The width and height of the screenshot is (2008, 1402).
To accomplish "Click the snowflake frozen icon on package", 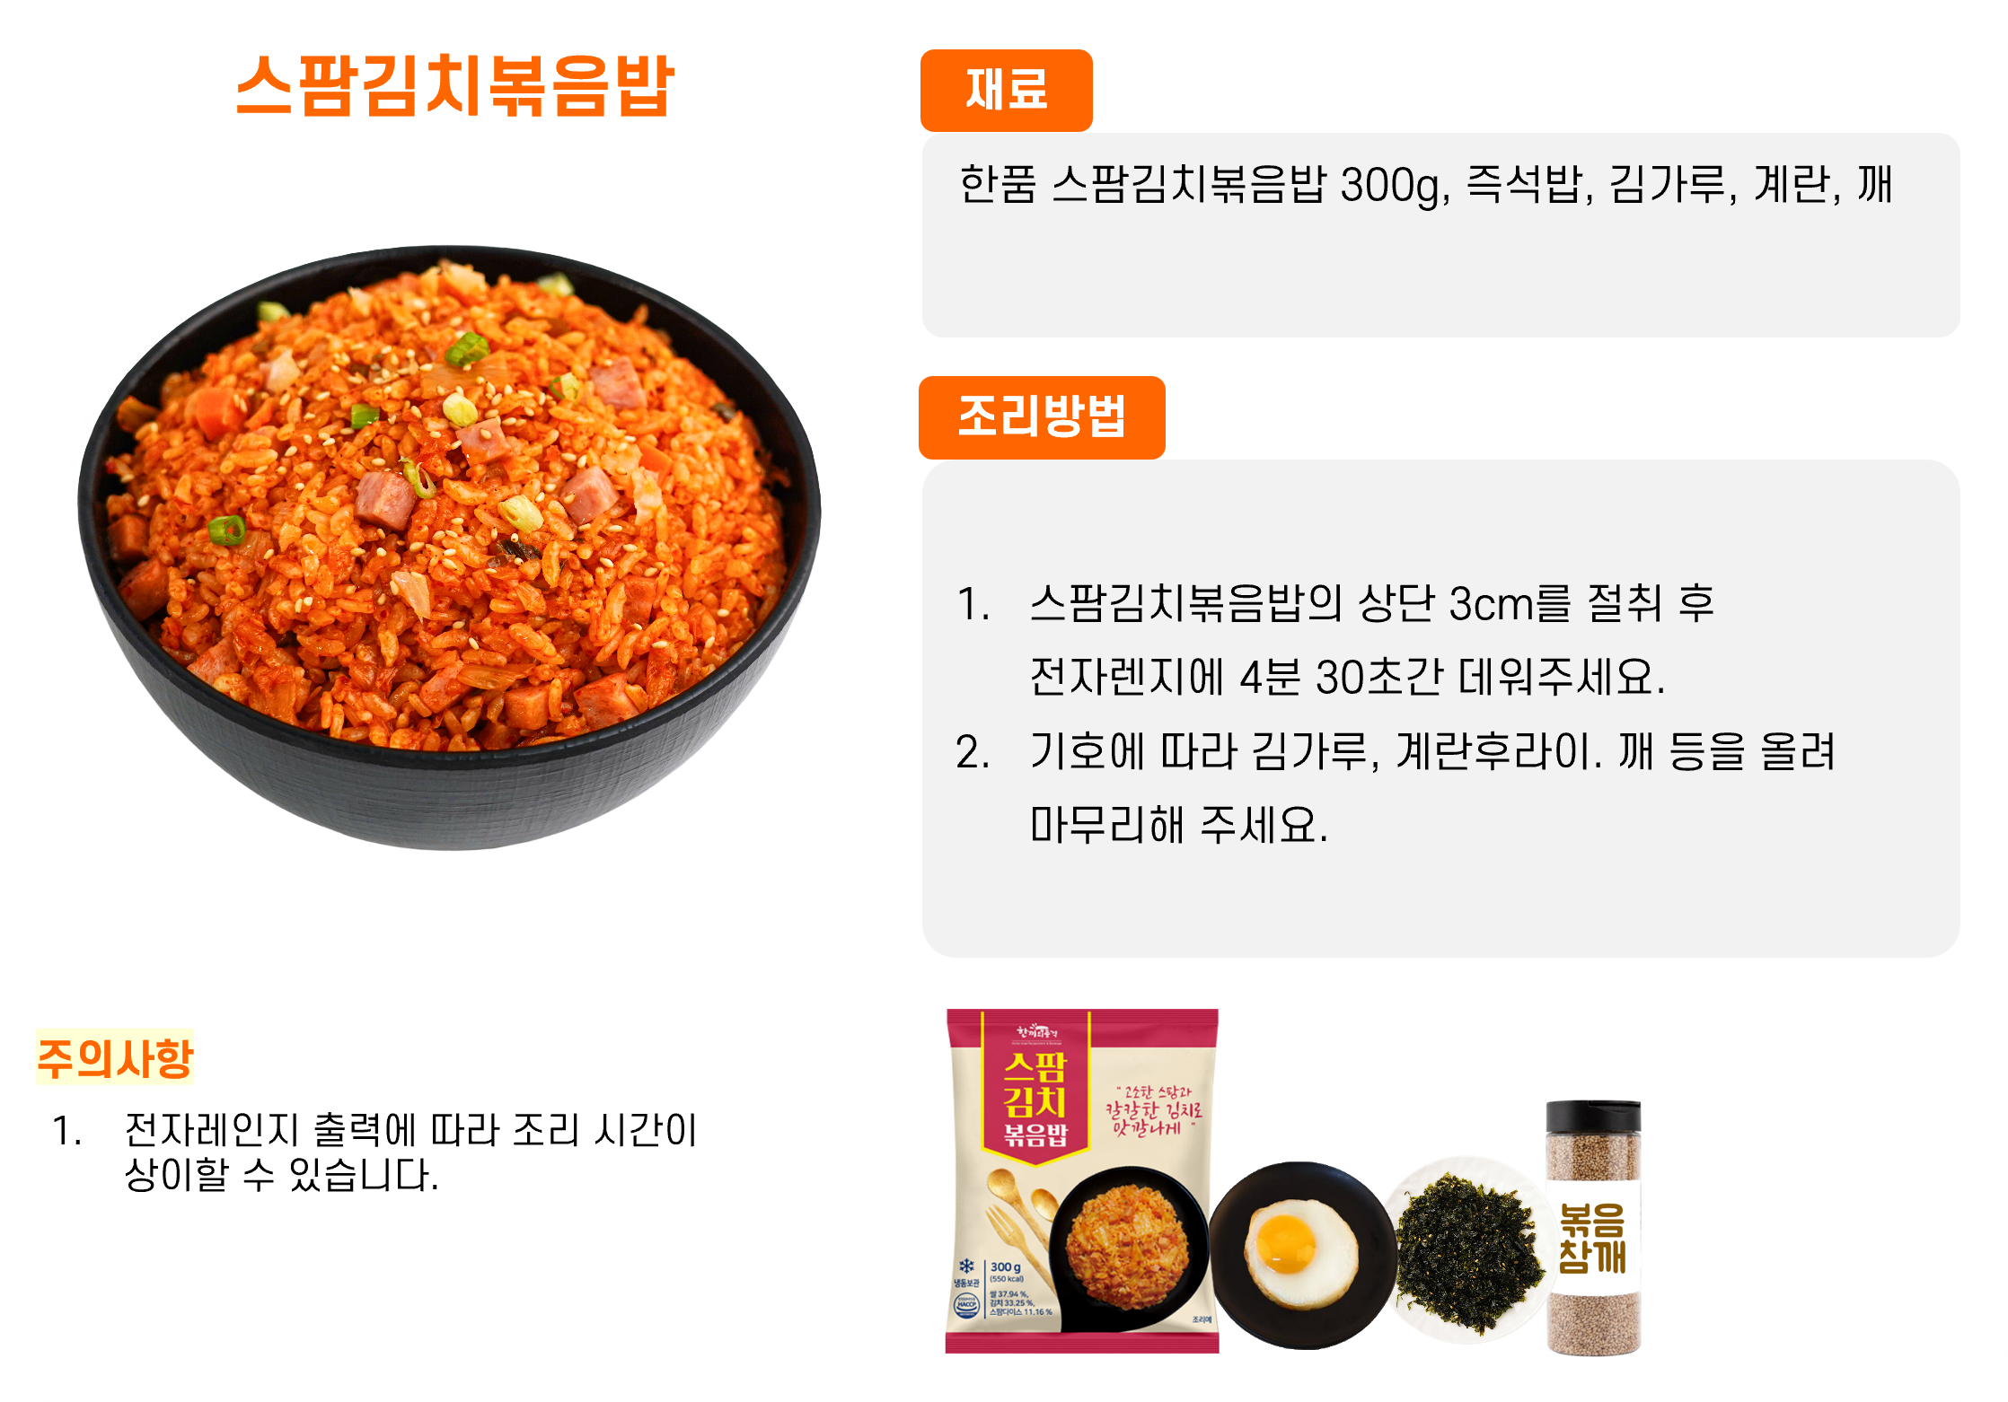I will tap(966, 1266).
